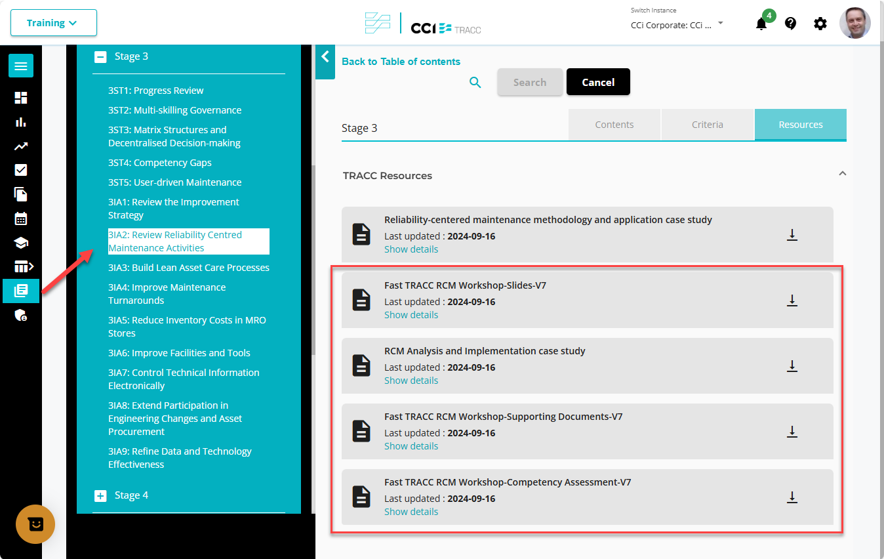Open the notifications bell icon
This screenshot has width=884, height=559.
[761, 24]
